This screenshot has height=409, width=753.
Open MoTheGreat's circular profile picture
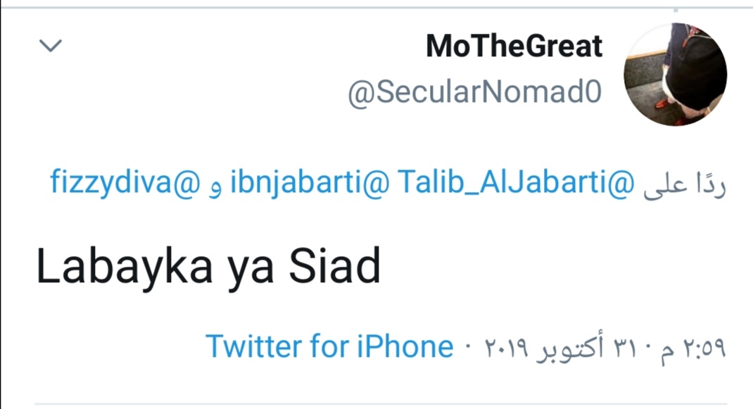click(x=675, y=75)
